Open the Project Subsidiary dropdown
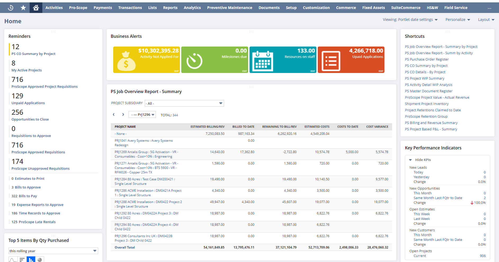499x262 pixels. tap(220, 103)
